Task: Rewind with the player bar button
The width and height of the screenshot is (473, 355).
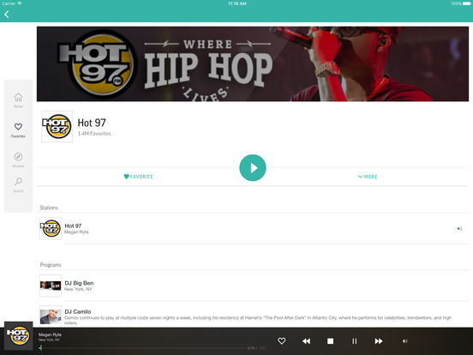Action: pos(306,341)
